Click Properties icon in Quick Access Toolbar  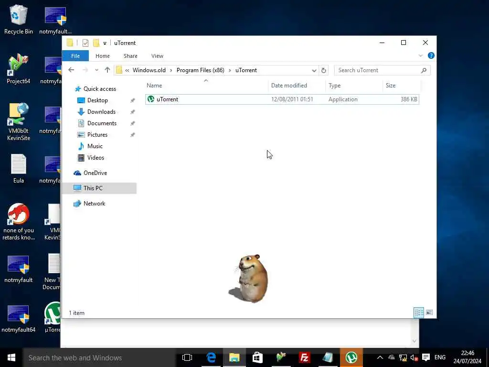tap(85, 43)
